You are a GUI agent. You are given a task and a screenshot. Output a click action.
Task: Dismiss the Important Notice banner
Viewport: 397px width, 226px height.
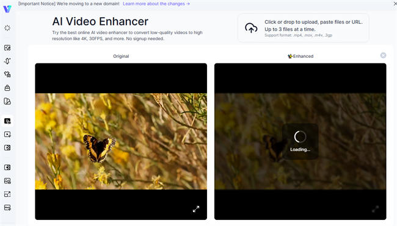click(x=395, y=4)
